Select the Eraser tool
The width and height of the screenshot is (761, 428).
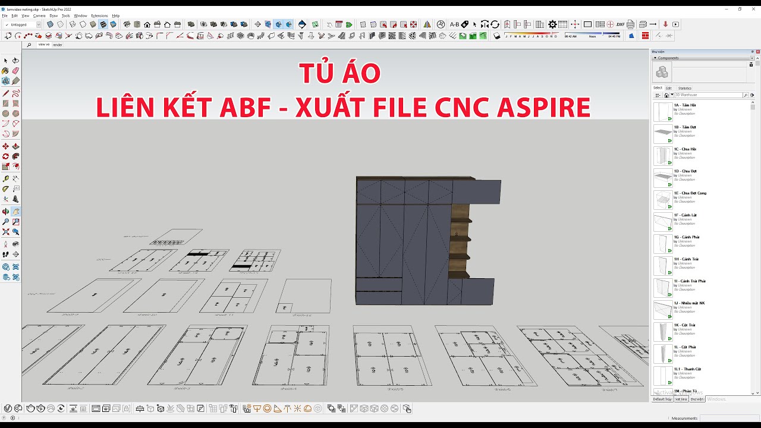16,71
